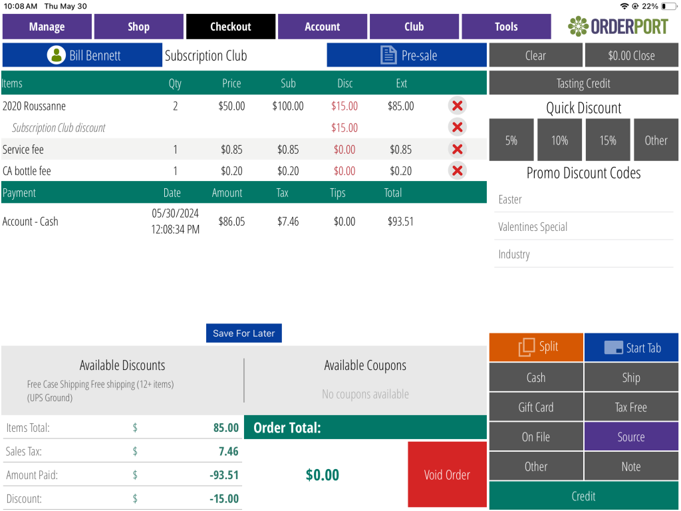The width and height of the screenshot is (681, 511).
Task: Remove the Service fee line item
Action: click(457, 150)
